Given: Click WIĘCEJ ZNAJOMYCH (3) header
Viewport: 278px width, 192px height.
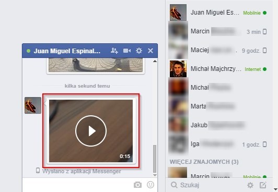Looking at the screenshot, I should [204, 162].
